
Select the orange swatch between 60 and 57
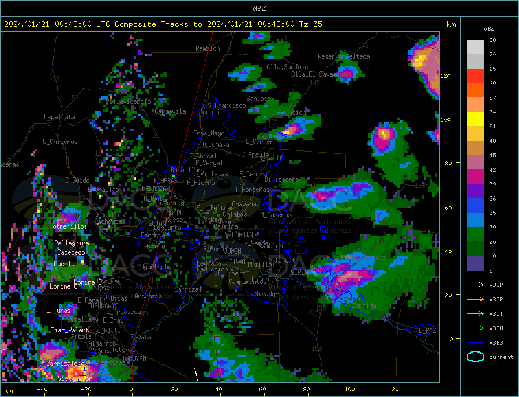tap(475, 90)
